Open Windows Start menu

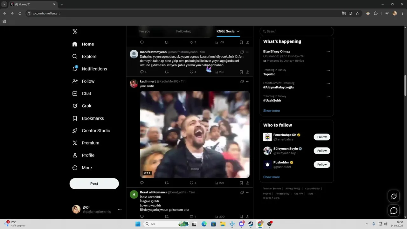(138, 224)
